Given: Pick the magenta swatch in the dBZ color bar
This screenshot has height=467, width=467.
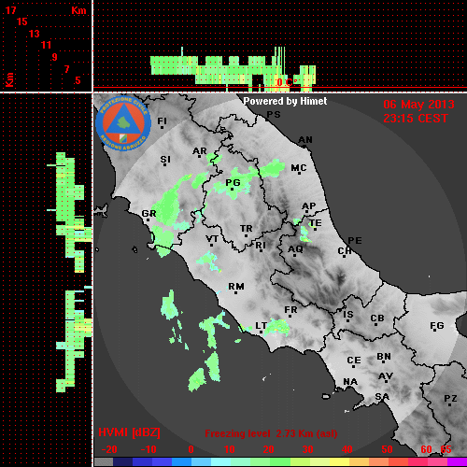Looking at the screenshot, I should (457, 461).
